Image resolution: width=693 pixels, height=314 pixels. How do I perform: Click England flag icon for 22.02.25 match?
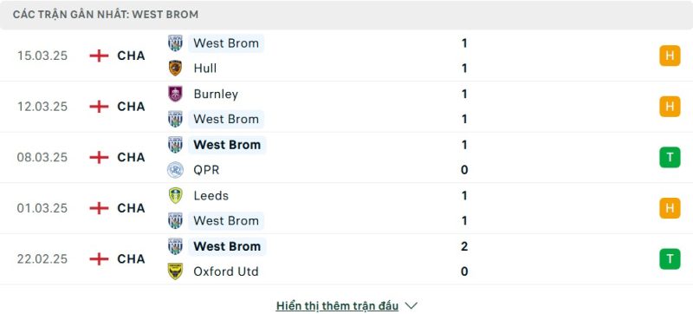[99, 258]
